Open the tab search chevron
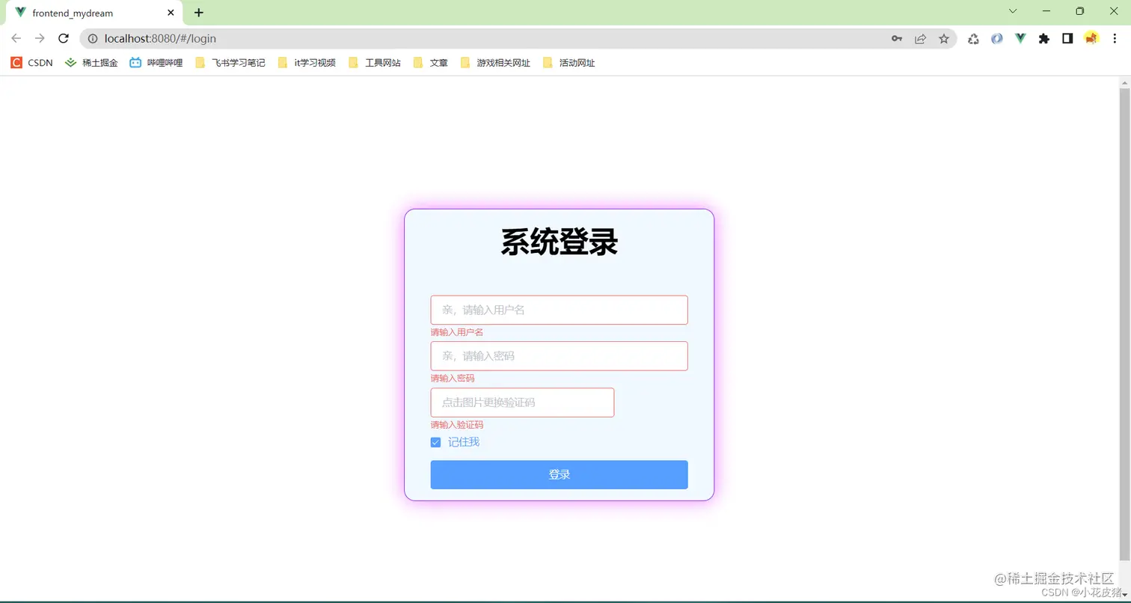The image size is (1131, 603). pos(1013,11)
